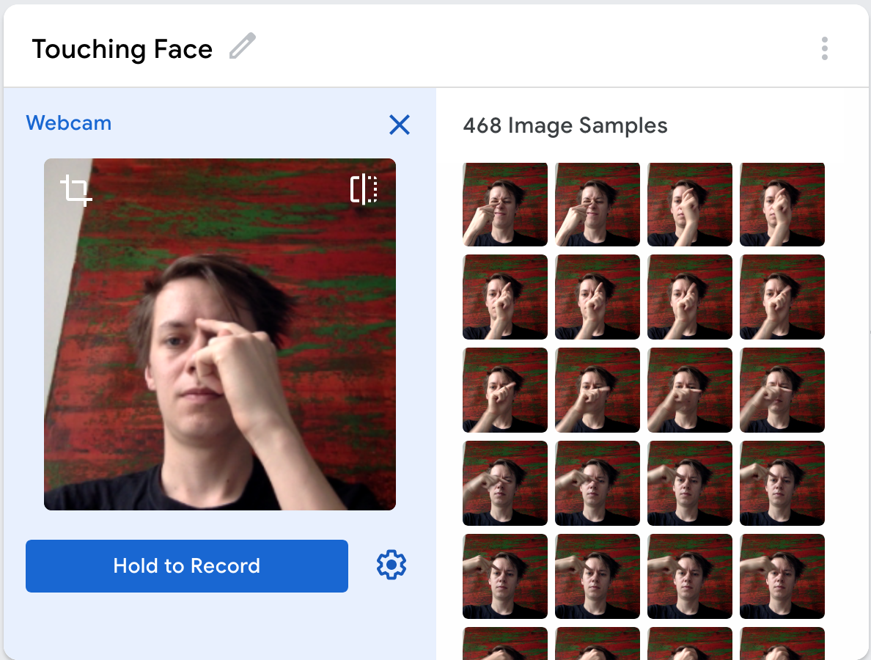Select second sample thumbnail in fourth row
Screen dimensions: 871x660
[597, 483]
